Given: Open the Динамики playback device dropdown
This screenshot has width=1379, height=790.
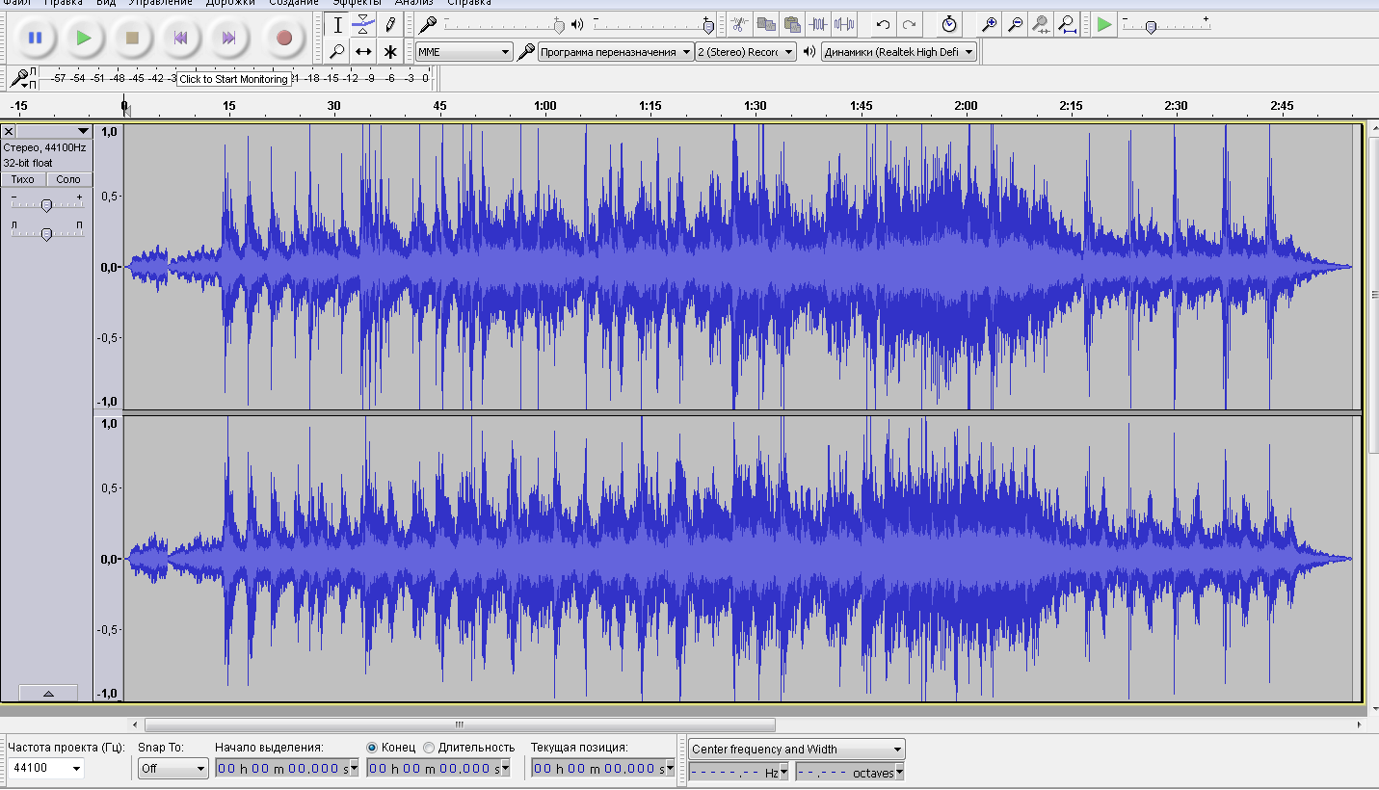Looking at the screenshot, I should pyautogui.click(x=899, y=52).
